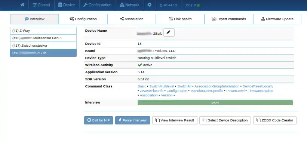This screenshot has width=307, height=142.
Task: Switch to the Link health tab
Action: pos(180,19)
